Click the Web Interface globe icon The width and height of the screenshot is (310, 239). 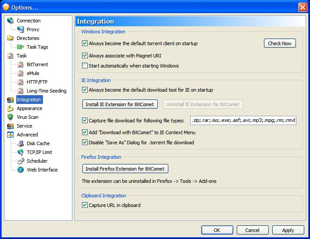coord(20,170)
